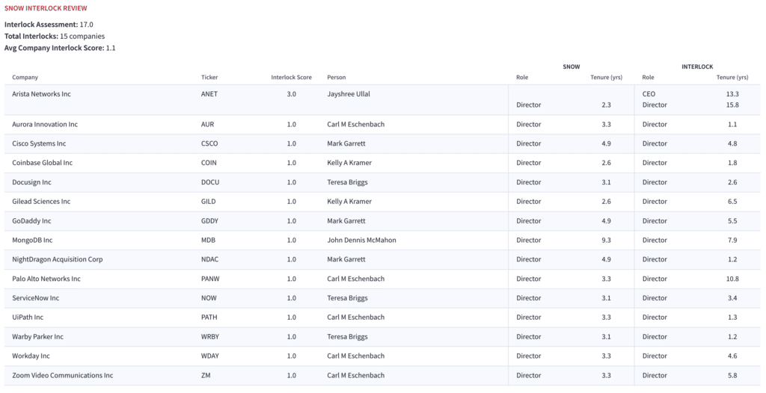766x393 pixels.
Task: Select ticker AUR
Action: point(208,124)
